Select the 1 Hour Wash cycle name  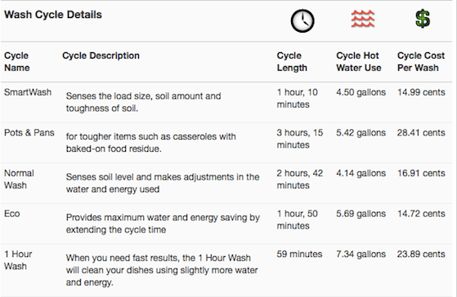(x=18, y=260)
